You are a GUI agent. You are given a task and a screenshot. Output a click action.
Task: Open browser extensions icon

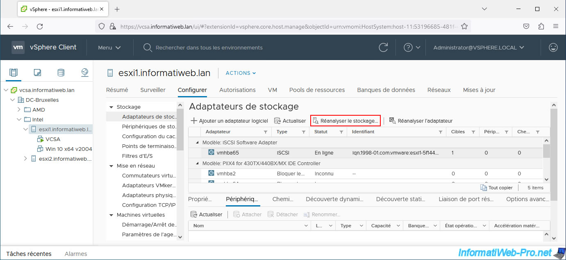[x=541, y=26]
